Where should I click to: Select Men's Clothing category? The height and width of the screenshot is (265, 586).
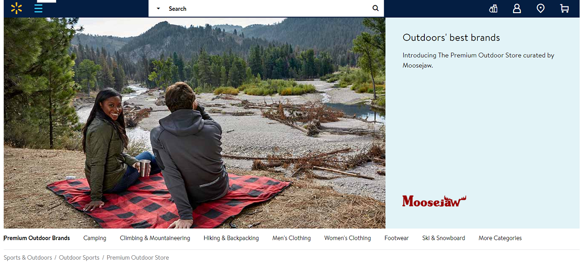[x=292, y=238]
